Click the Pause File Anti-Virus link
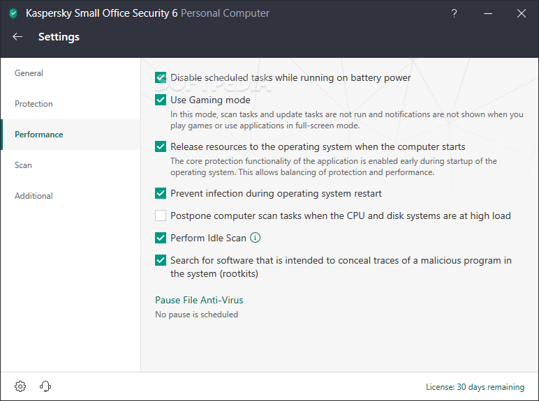Image resolution: width=539 pixels, height=401 pixels. (x=199, y=300)
